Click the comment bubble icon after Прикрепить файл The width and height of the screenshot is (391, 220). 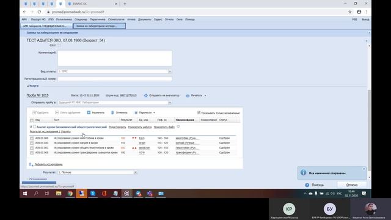(x=178, y=127)
